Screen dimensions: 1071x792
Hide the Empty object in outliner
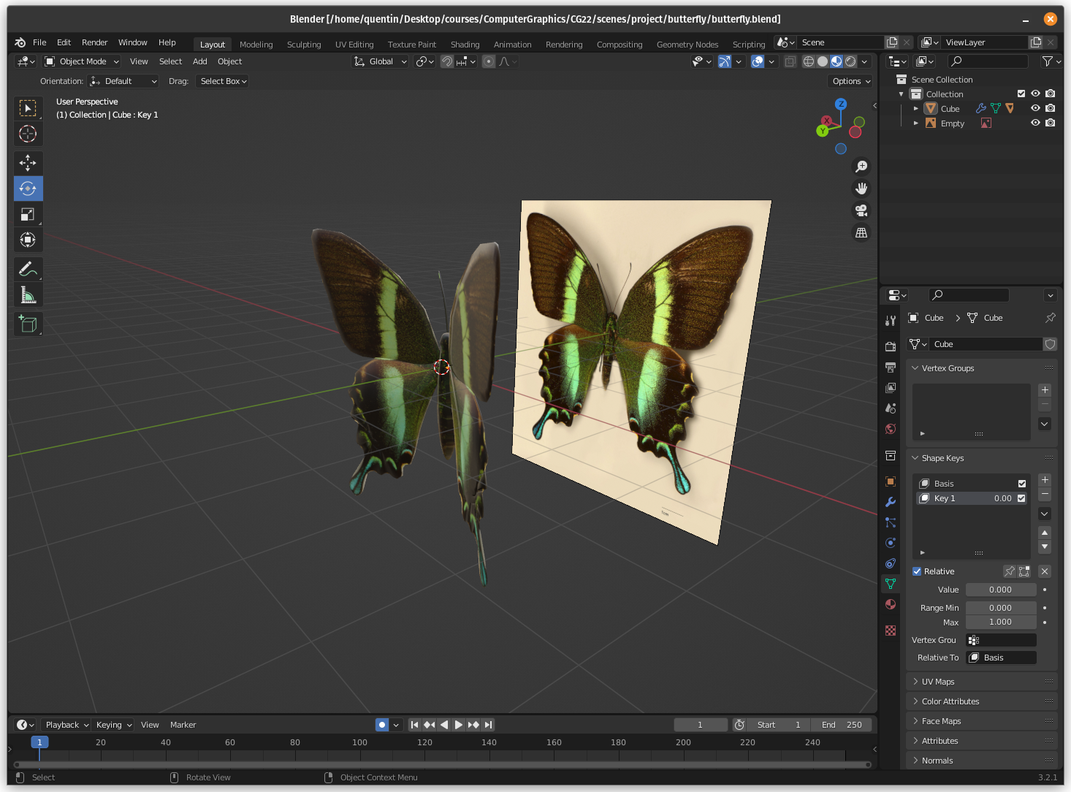(1035, 123)
